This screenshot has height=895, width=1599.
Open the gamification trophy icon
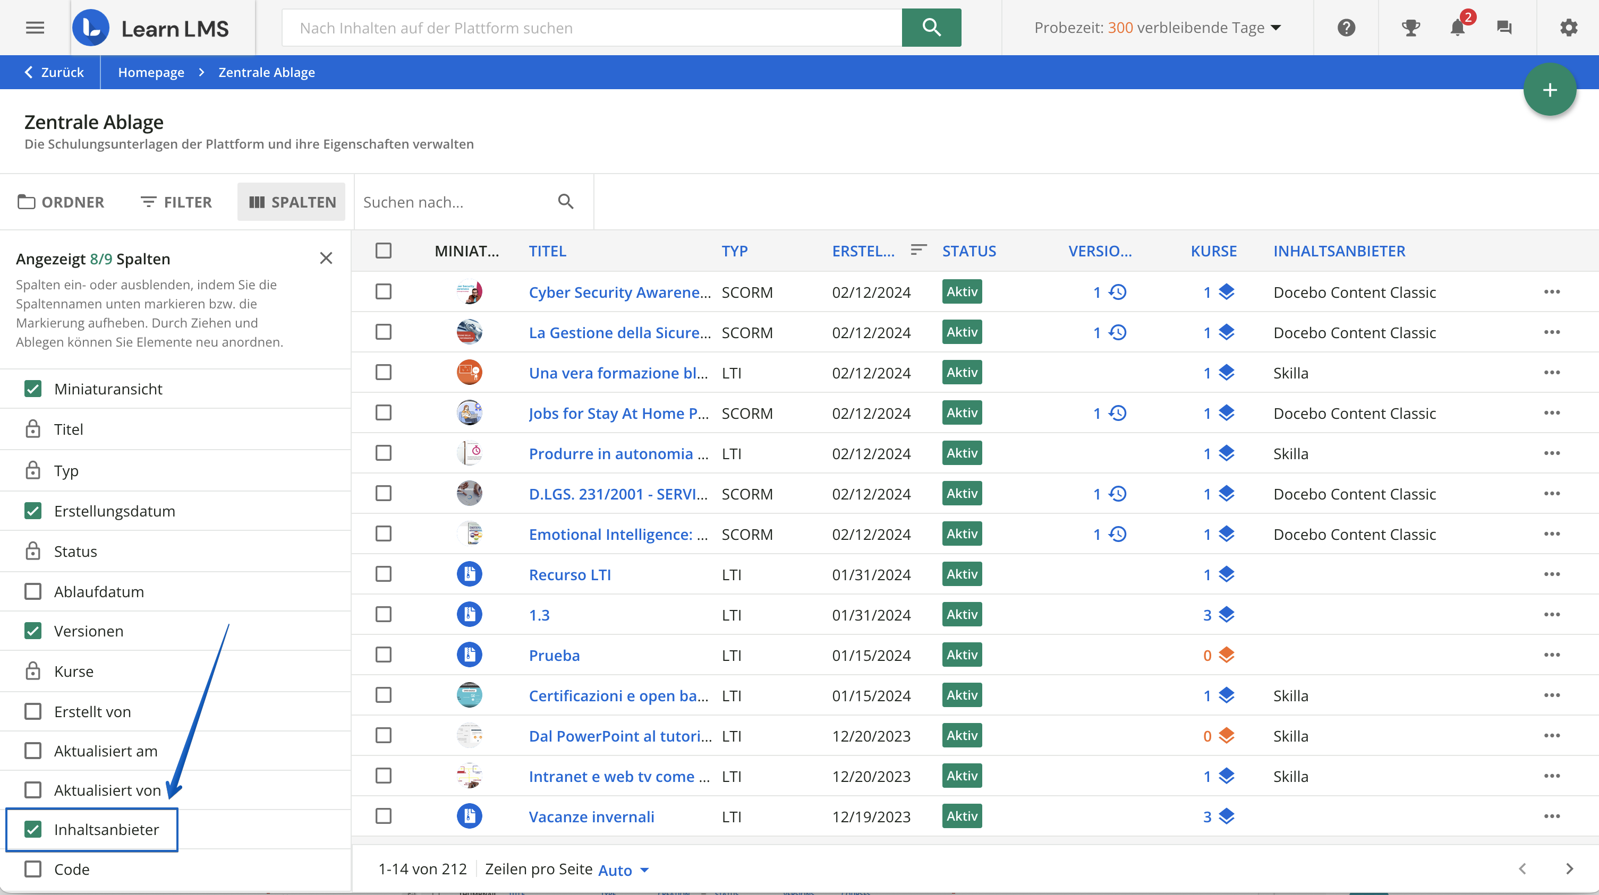pyautogui.click(x=1410, y=27)
